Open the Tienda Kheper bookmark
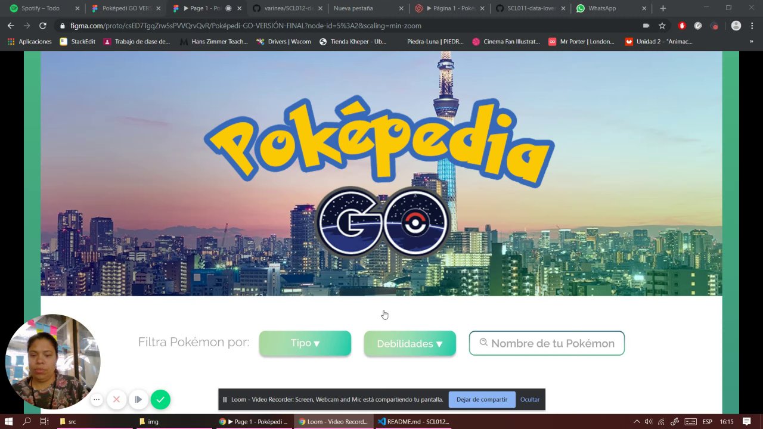Viewport: 763px width, 429px height. coord(353,42)
